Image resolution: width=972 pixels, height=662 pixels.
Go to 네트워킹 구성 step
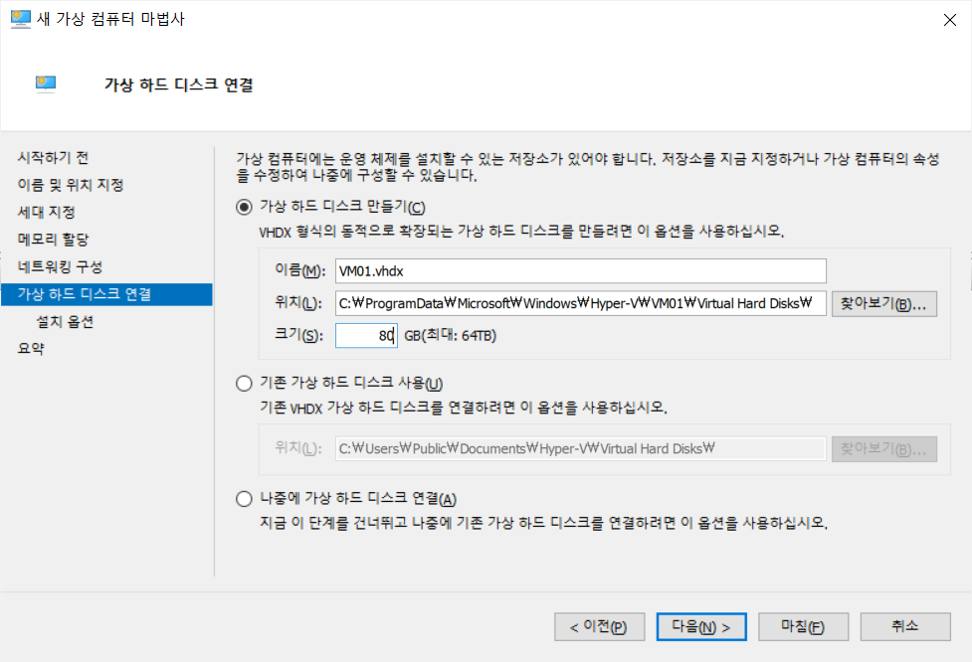[x=60, y=267]
